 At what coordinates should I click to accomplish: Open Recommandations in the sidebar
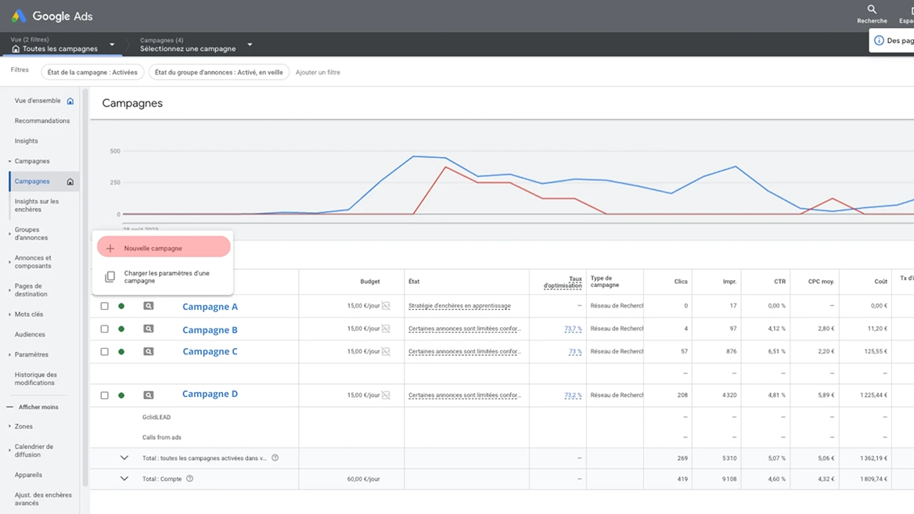point(42,120)
